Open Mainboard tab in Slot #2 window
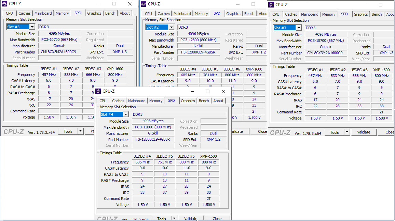 click(x=182, y=14)
